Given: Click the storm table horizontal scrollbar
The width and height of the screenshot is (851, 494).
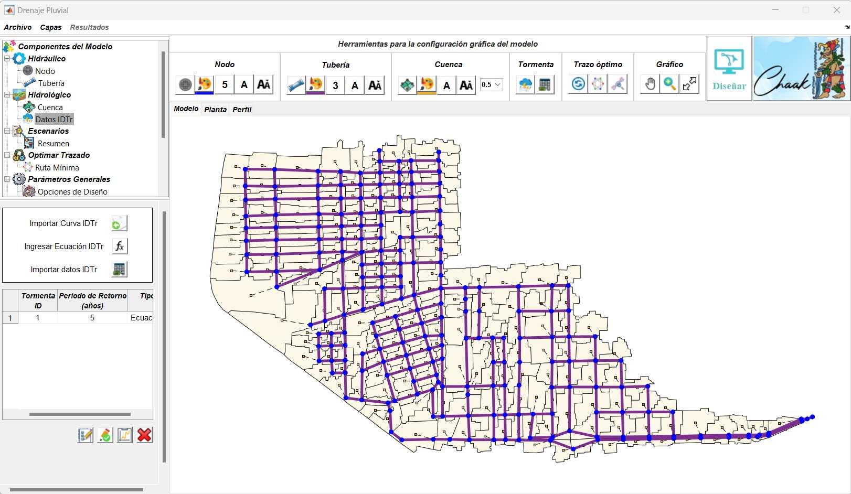Looking at the screenshot, I should [x=80, y=414].
